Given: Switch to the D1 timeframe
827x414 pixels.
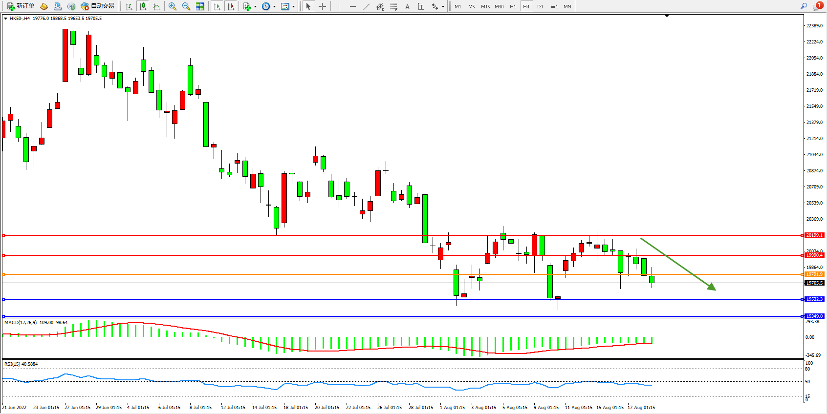Looking at the screenshot, I should [540, 6].
